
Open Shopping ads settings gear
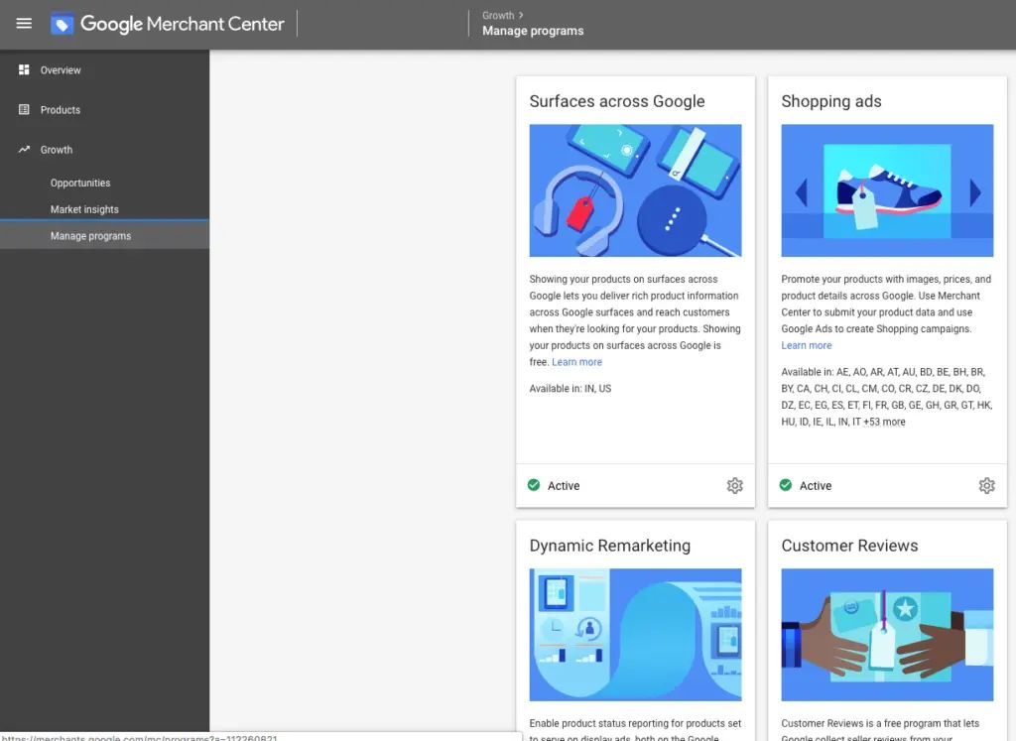(986, 485)
